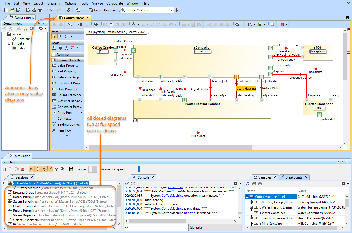The height and width of the screenshot is (233, 352).
Task: Open the Coffee Machine configuration dropdown
Action: (x=172, y=10)
